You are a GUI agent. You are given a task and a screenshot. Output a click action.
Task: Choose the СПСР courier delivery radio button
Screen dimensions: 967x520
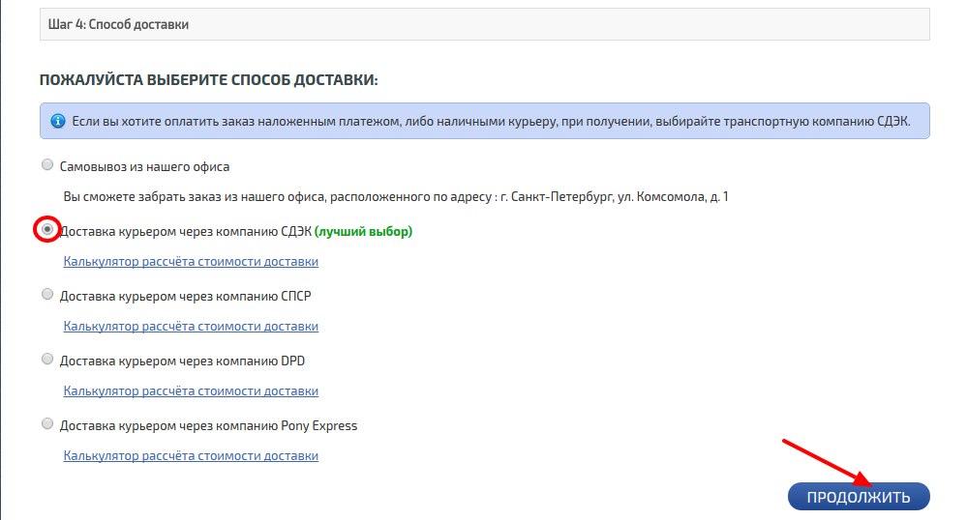[x=47, y=295]
